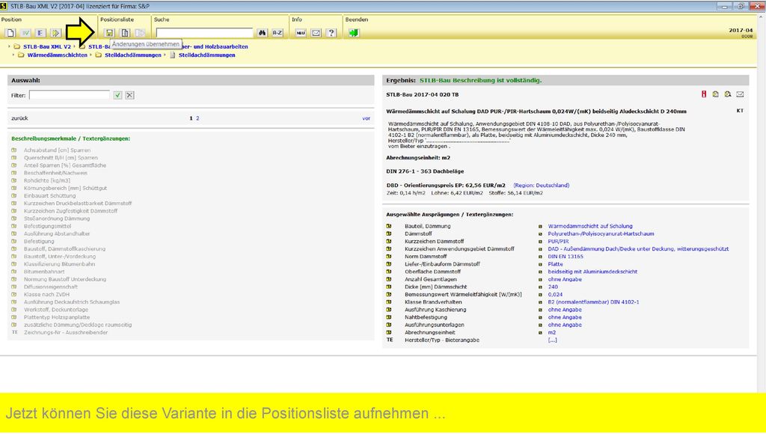Select Befestigungsmittel entry in list
766x434 pixels.
(47, 226)
